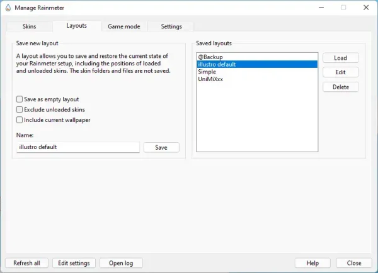
Task: Click Refresh all button
Action: point(26,263)
